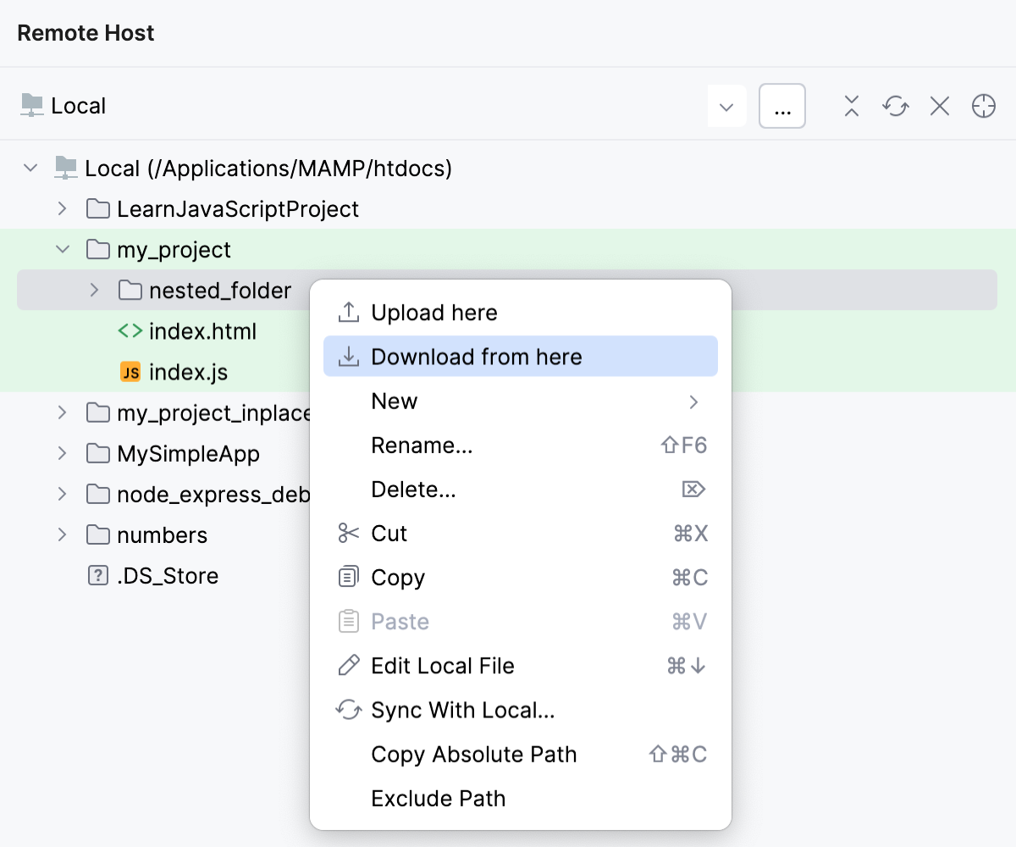This screenshot has height=847, width=1016.
Task: Collapse the my_project folder
Action: [60, 249]
